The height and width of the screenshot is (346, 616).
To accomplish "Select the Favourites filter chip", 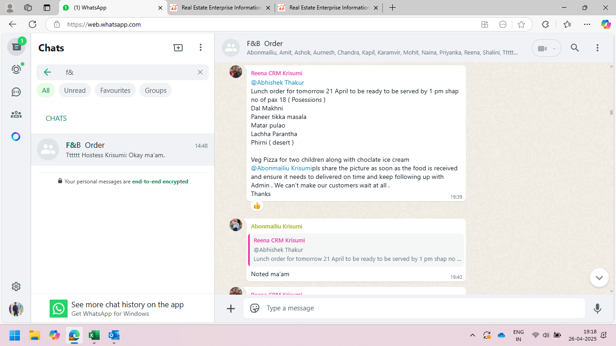I will click(x=115, y=91).
